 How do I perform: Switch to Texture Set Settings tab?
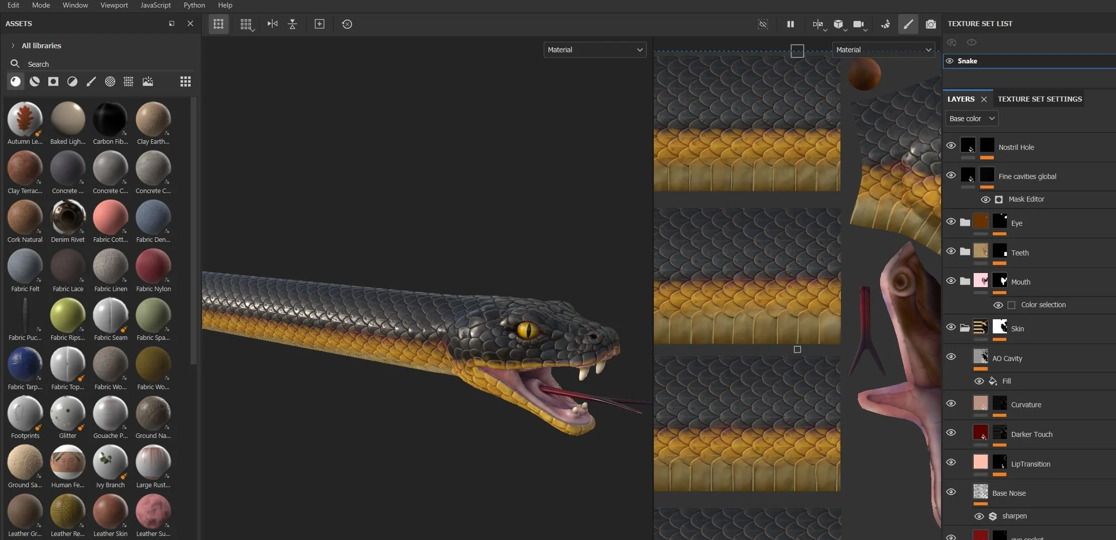pyautogui.click(x=1040, y=99)
